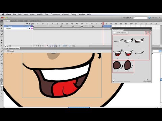Viewport: 162px width, 121px height.
Task: Open the Control menu
Action: tap(65, 14)
